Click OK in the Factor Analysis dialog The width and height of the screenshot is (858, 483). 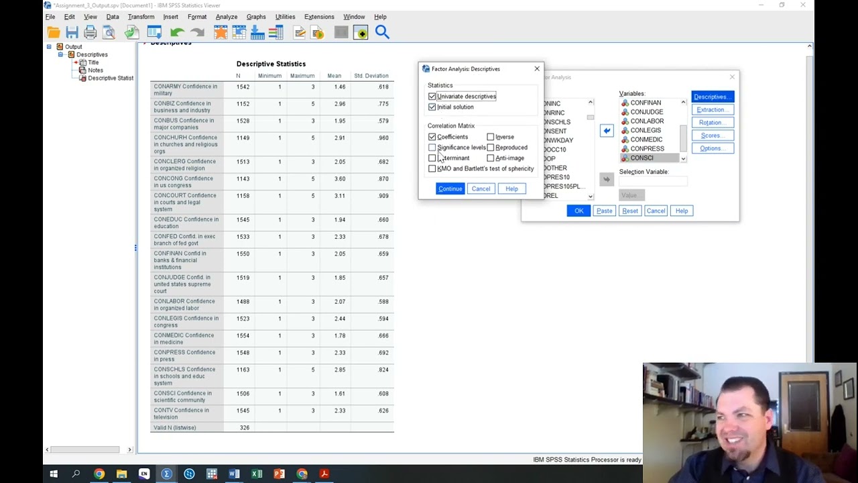tap(578, 211)
